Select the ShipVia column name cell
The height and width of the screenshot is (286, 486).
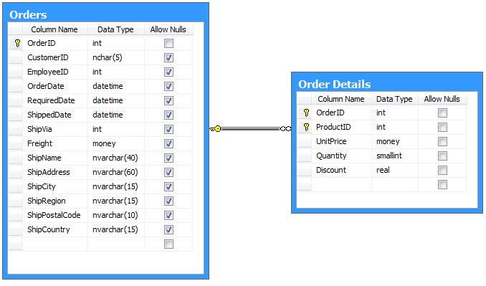tap(55, 129)
